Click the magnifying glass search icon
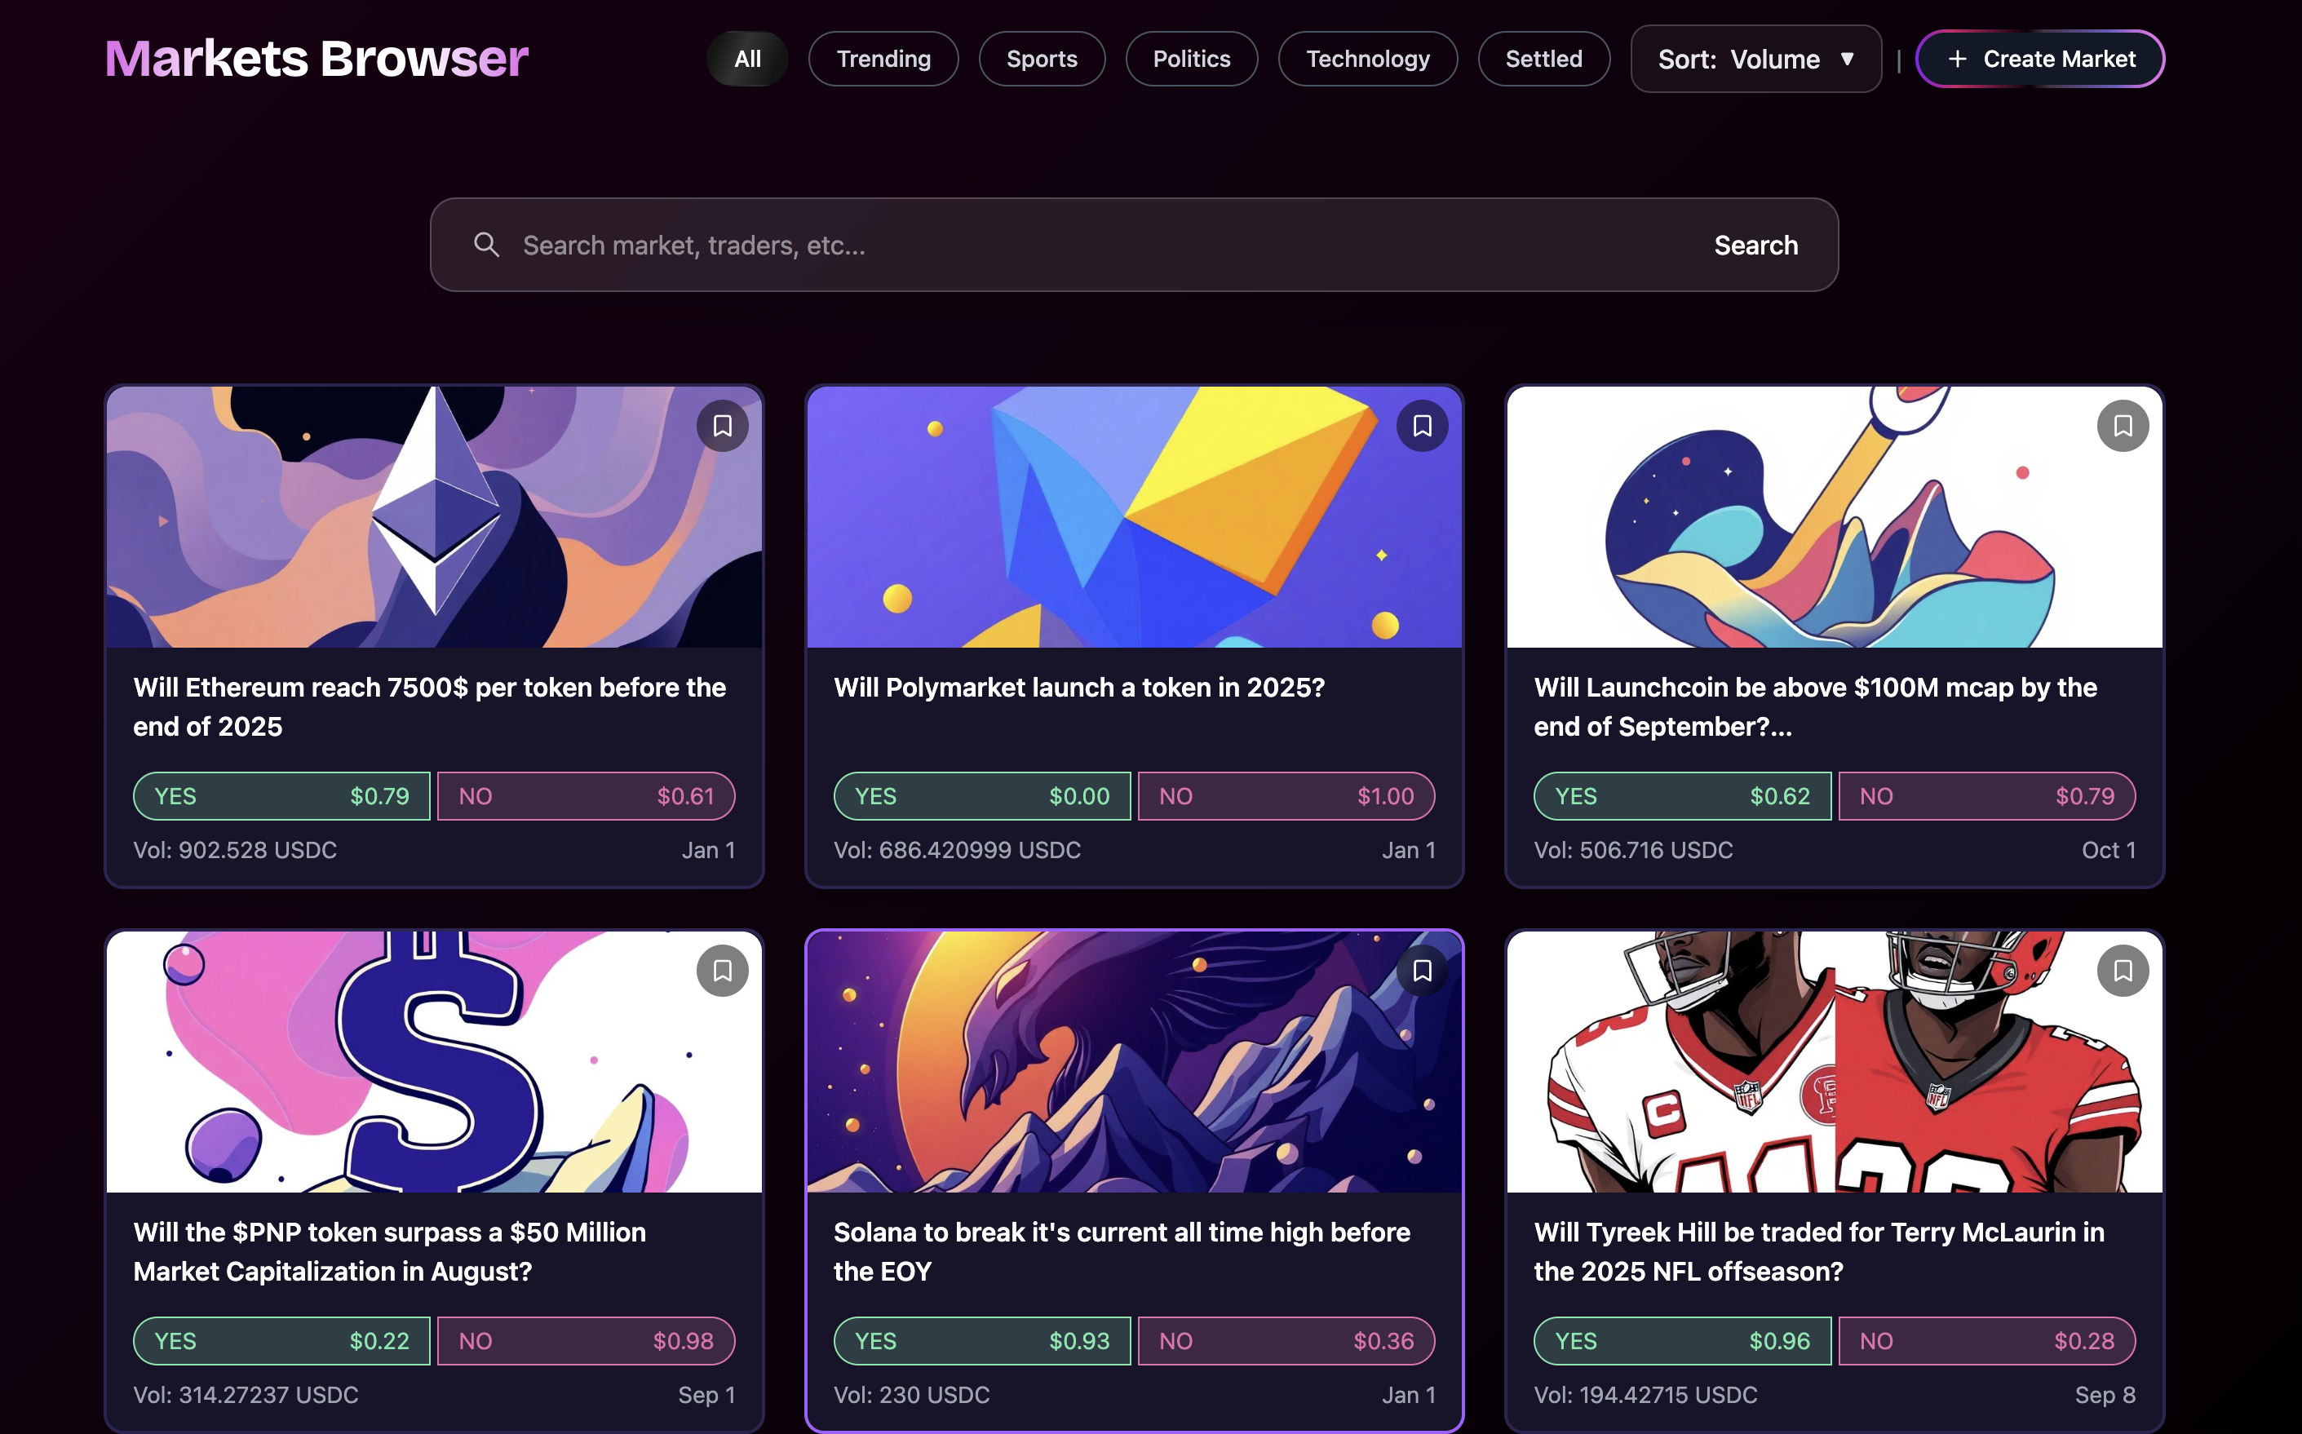 click(486, 245)
